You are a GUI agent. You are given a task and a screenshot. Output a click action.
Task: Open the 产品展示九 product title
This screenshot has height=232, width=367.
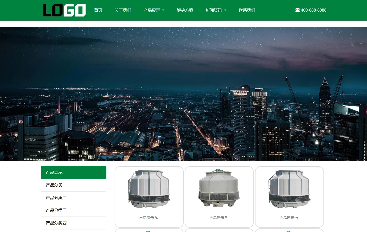[148, 218]
